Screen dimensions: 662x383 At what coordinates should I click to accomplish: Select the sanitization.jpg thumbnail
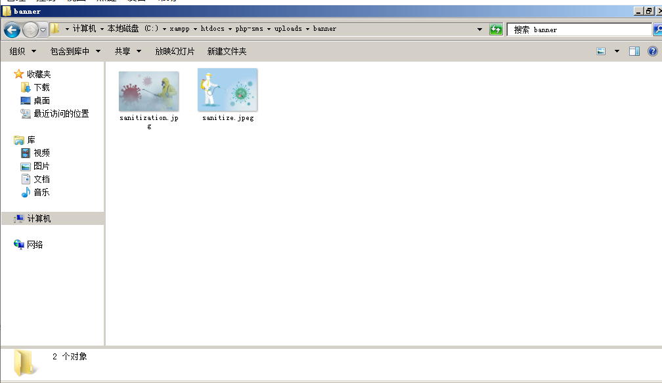pos(148,91)
